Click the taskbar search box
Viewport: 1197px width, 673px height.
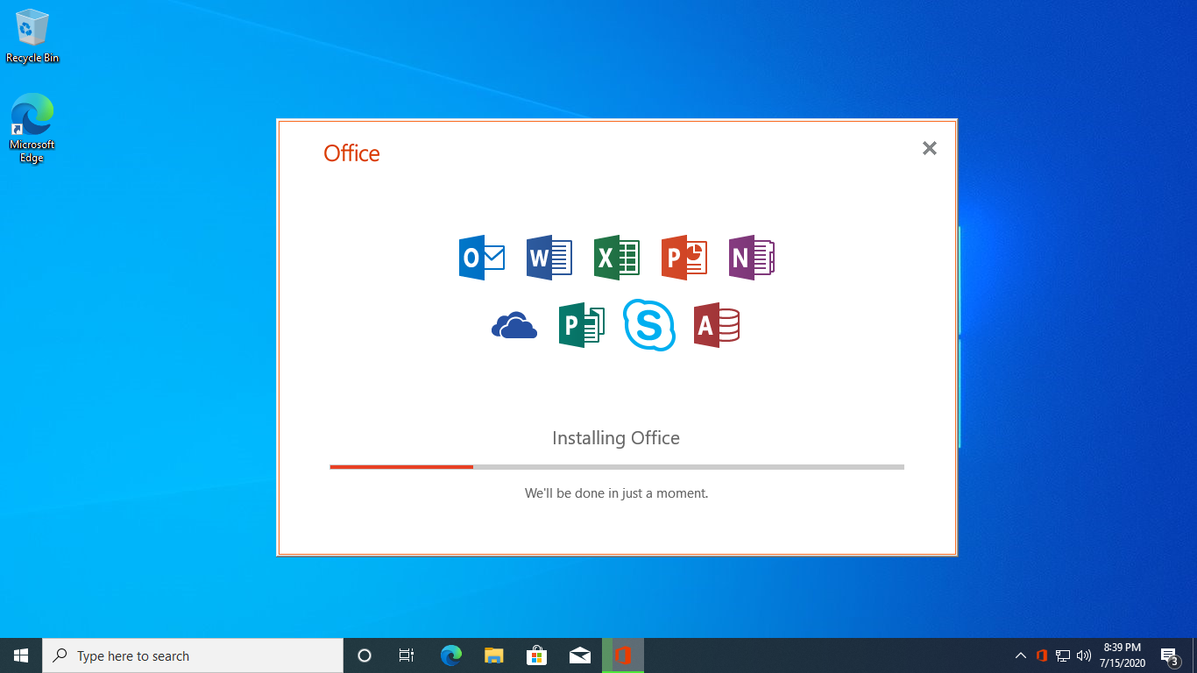pyautogui.click(x=193, y=655)
